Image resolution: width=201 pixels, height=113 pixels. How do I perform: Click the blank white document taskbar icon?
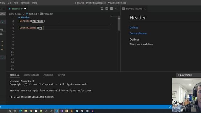point(36,111)
